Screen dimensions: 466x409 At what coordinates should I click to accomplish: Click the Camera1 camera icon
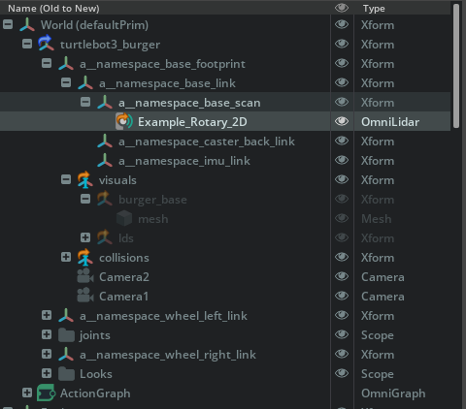coord(85,296)
